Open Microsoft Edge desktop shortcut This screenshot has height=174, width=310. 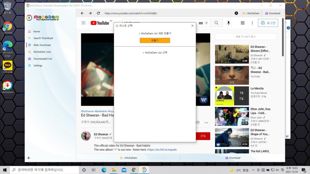pyautogui.click(x=7, y=49)
